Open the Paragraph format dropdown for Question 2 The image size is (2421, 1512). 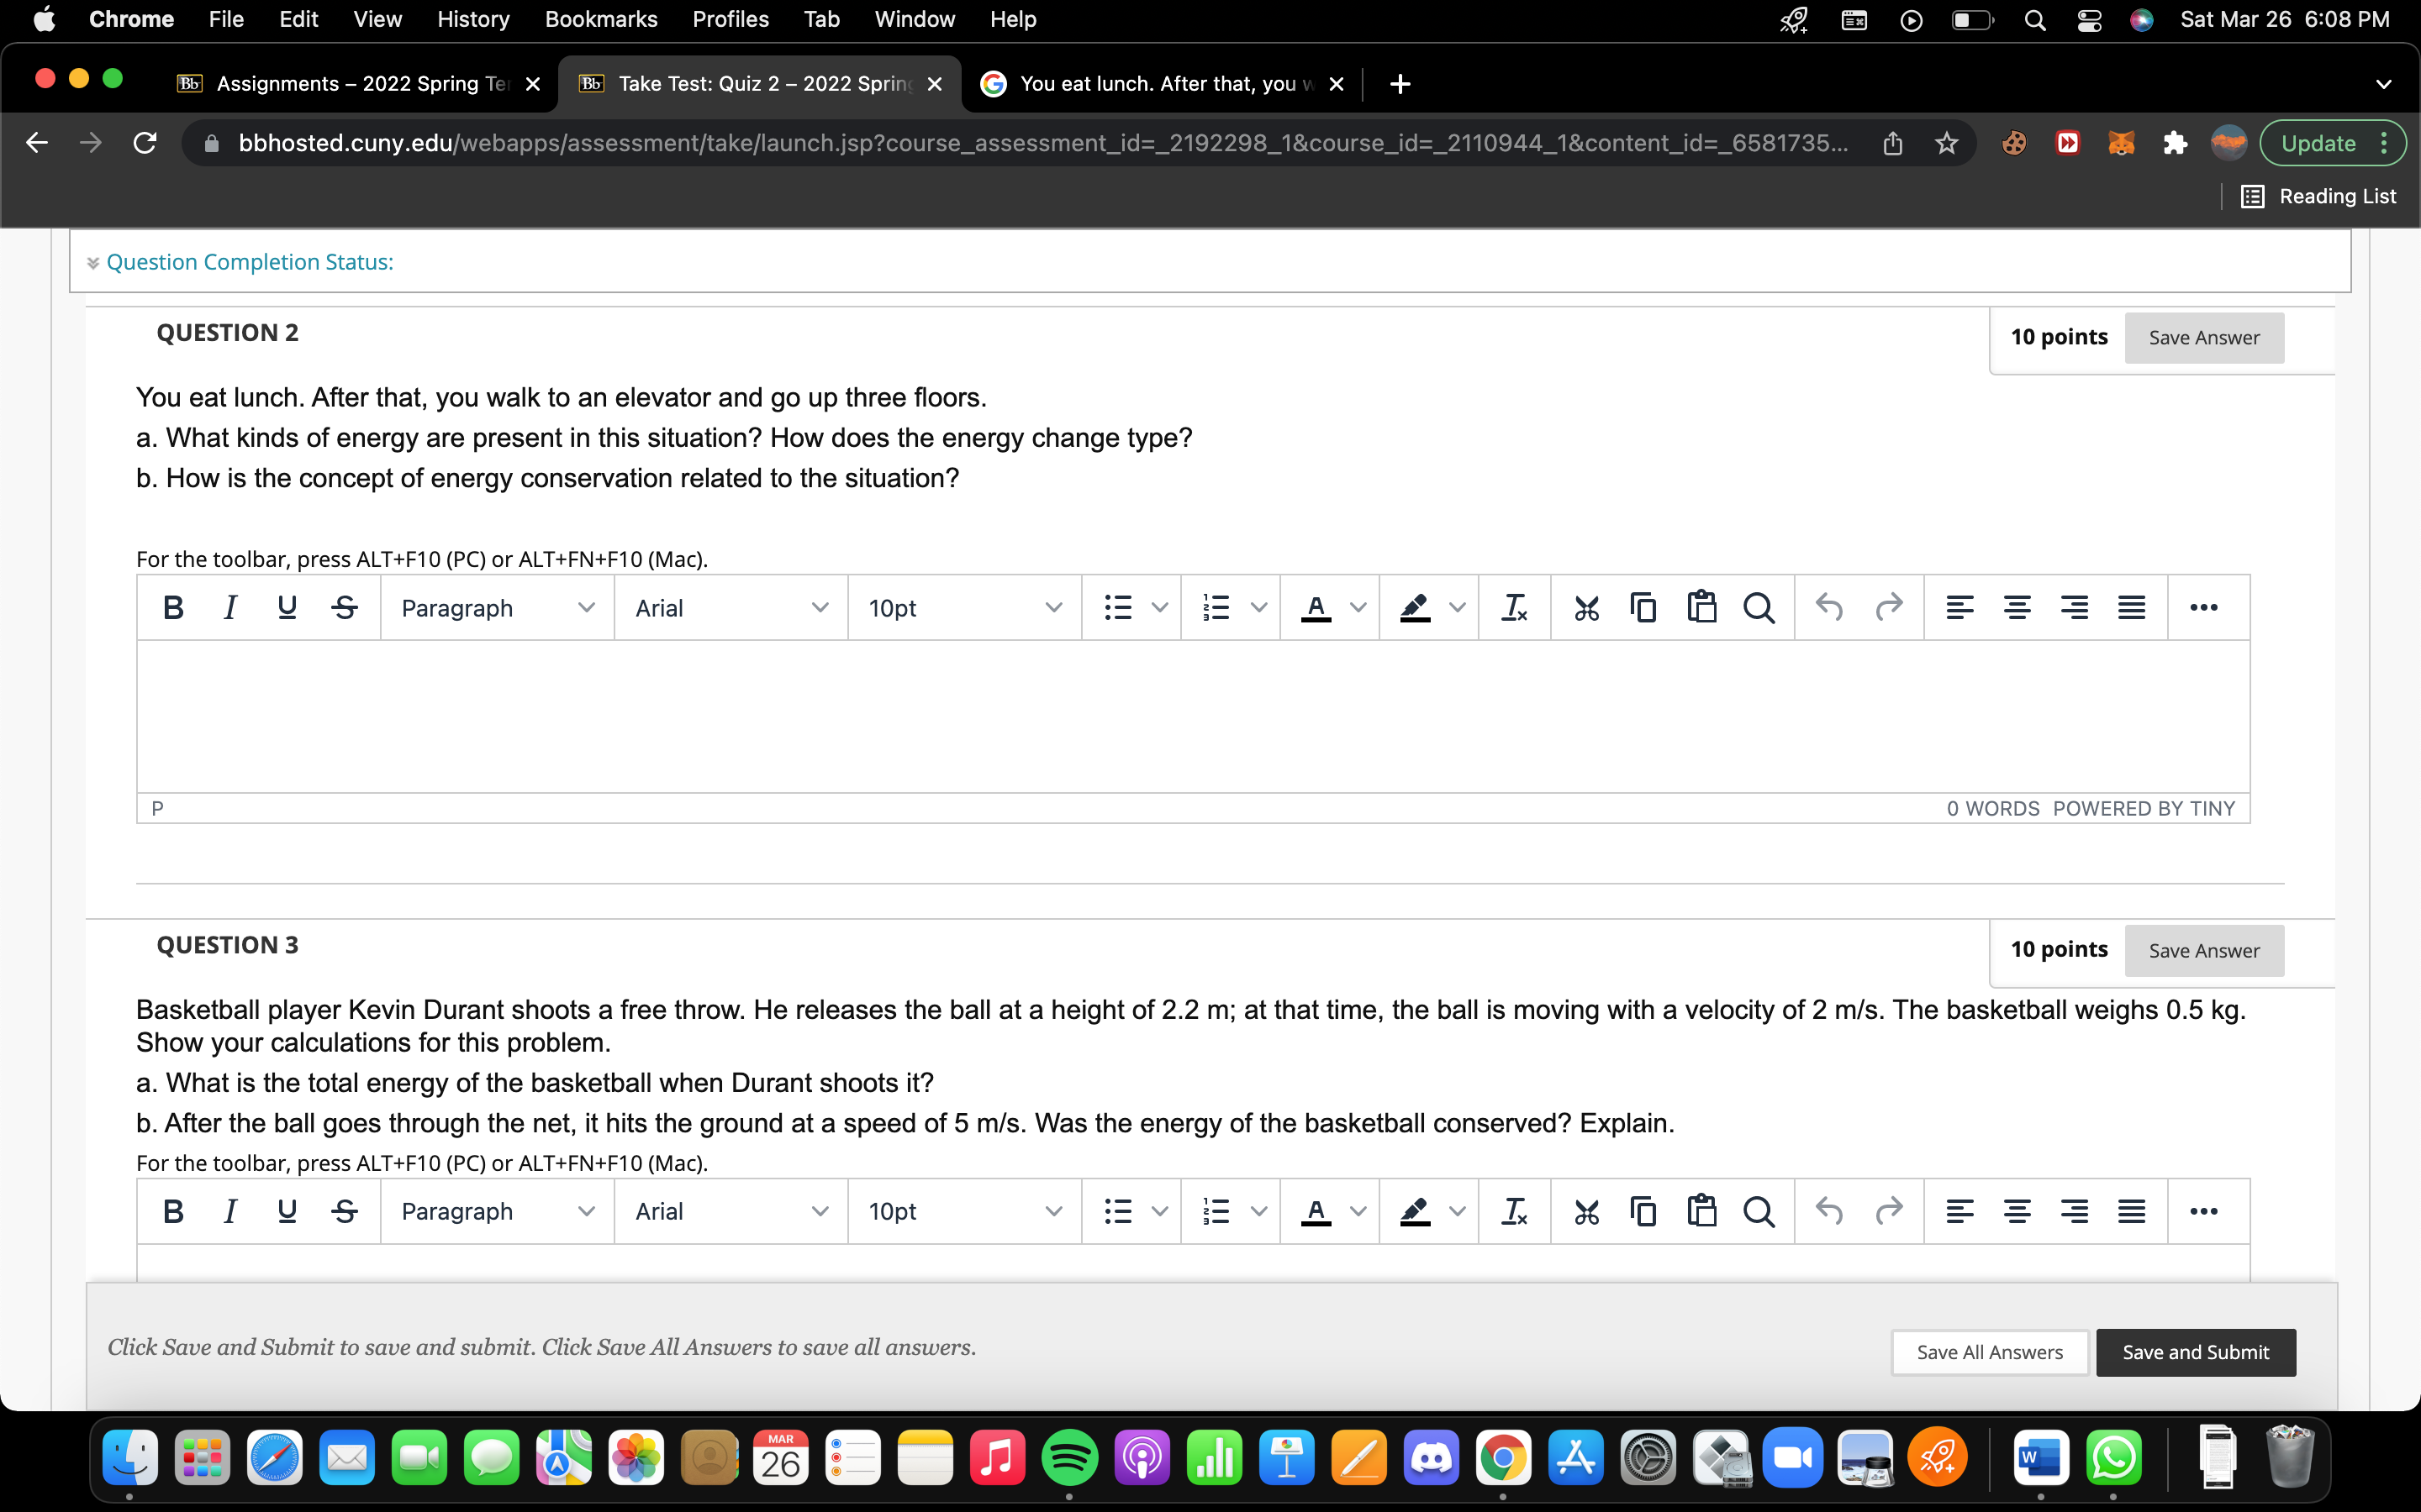pyautogui.click(x=497, y=607)
